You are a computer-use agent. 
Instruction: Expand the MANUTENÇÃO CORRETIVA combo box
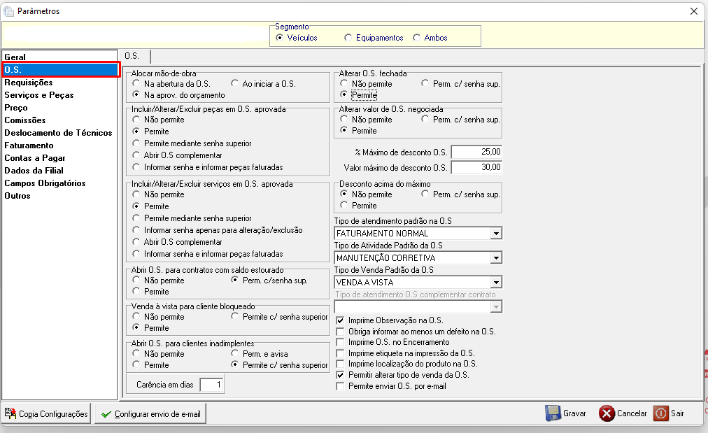[496, 258]
